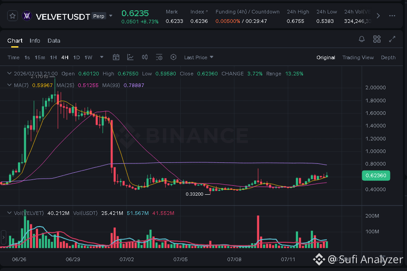407x271 pixels.
Task: Open the hexagon chart settings icon
Action: [x=173, y=57]
